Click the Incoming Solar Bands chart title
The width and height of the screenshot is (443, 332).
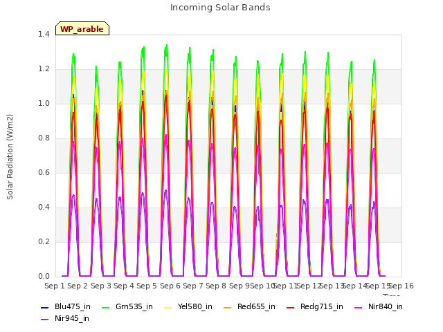pos(220,8)
